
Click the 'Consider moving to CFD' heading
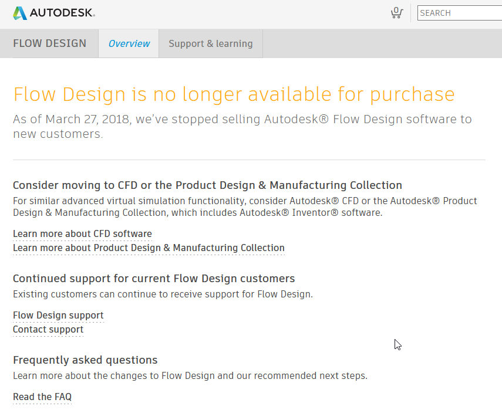click(207, 185)
